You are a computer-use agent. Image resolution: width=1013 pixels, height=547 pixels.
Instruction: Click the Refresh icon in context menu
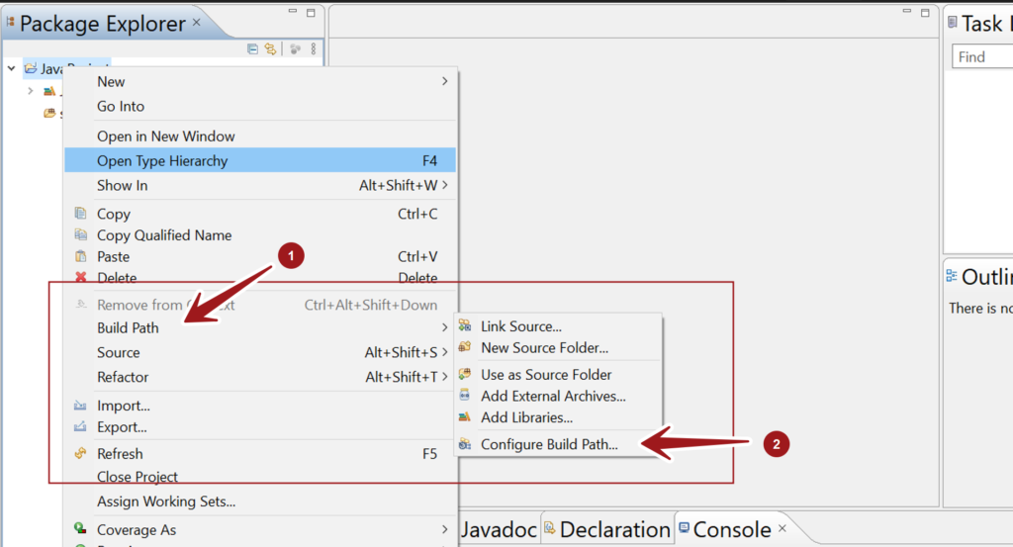coord(80,454)
